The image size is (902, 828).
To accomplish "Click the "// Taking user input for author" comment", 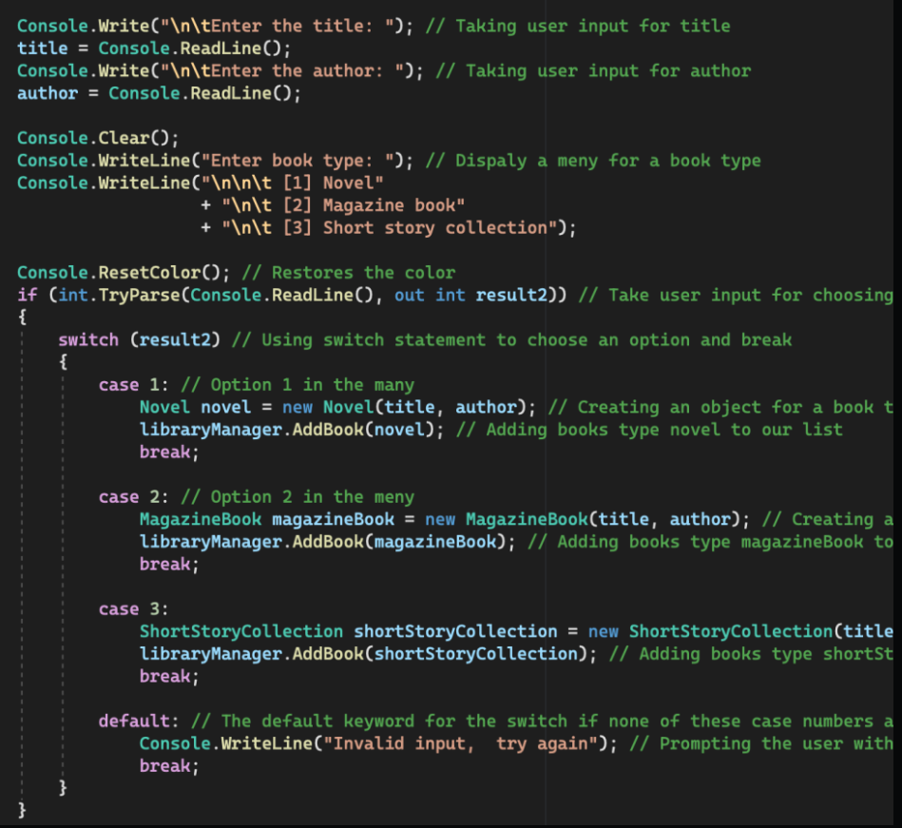I will click(x=593, y=70).
